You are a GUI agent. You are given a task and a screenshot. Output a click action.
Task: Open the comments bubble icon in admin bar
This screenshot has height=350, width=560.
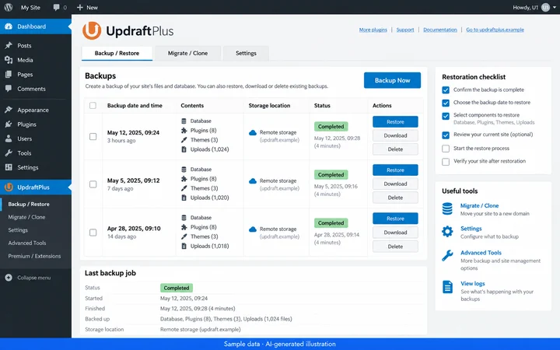click(x=57, y=7)
